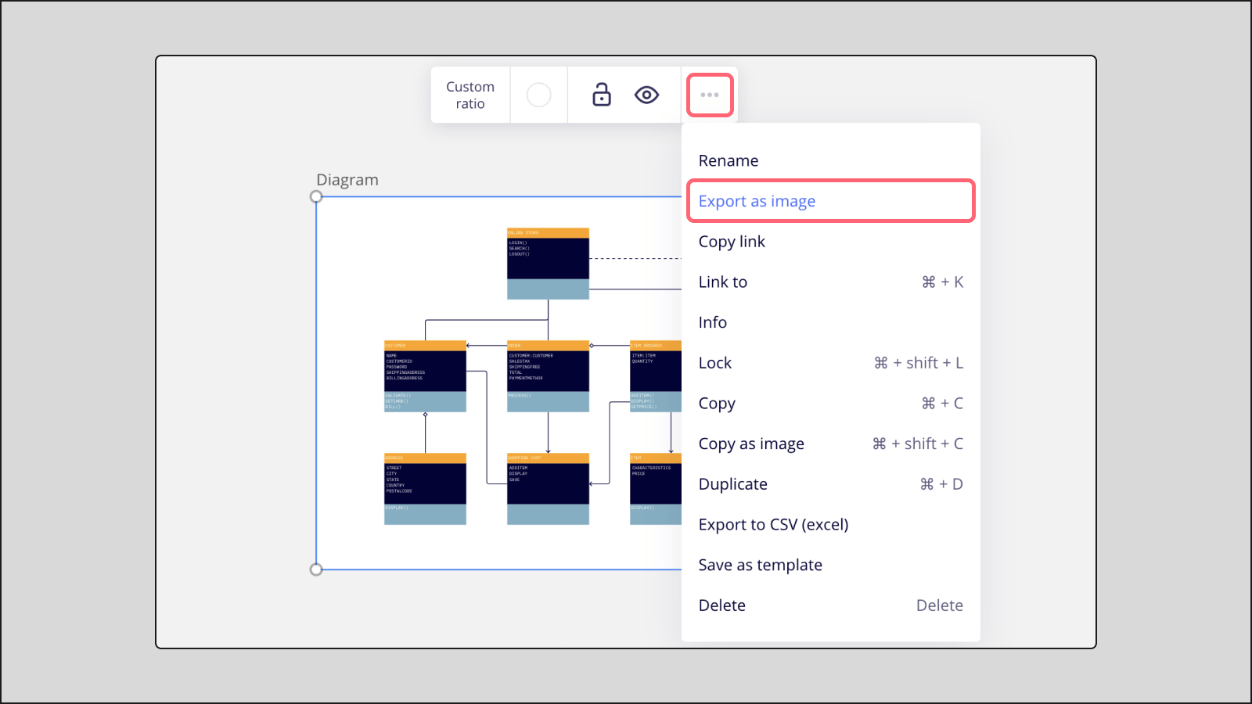Delete the diagram via the menu
Screen dimensions: 1252x704
(721, 605)
